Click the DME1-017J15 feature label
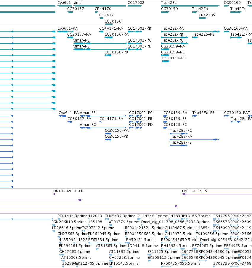This screenshot has width=252, height=268. (194, 191)
